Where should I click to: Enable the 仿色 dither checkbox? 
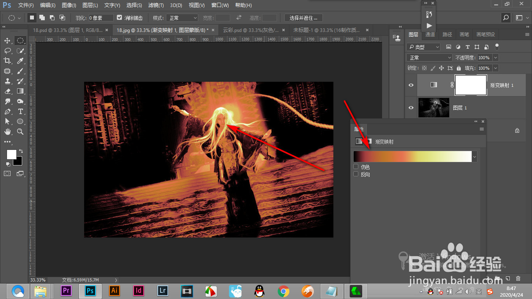click(356, 167)
